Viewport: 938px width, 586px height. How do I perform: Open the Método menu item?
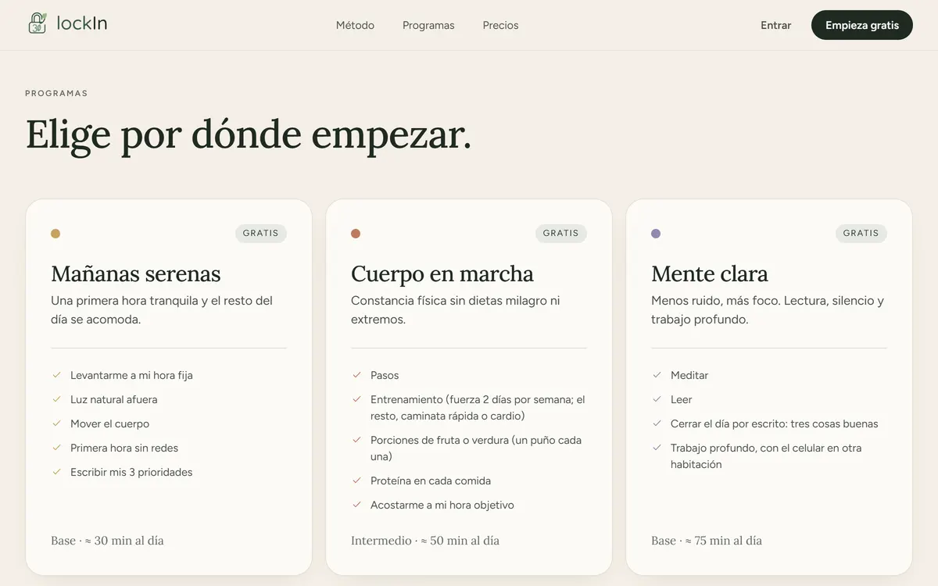[355, 25]
